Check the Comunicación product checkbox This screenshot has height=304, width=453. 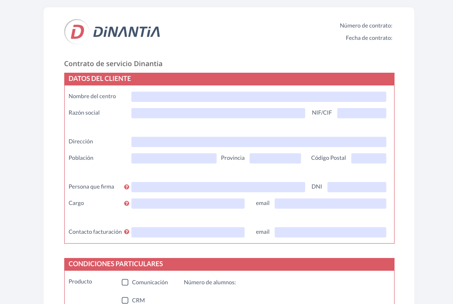[125, 282]
